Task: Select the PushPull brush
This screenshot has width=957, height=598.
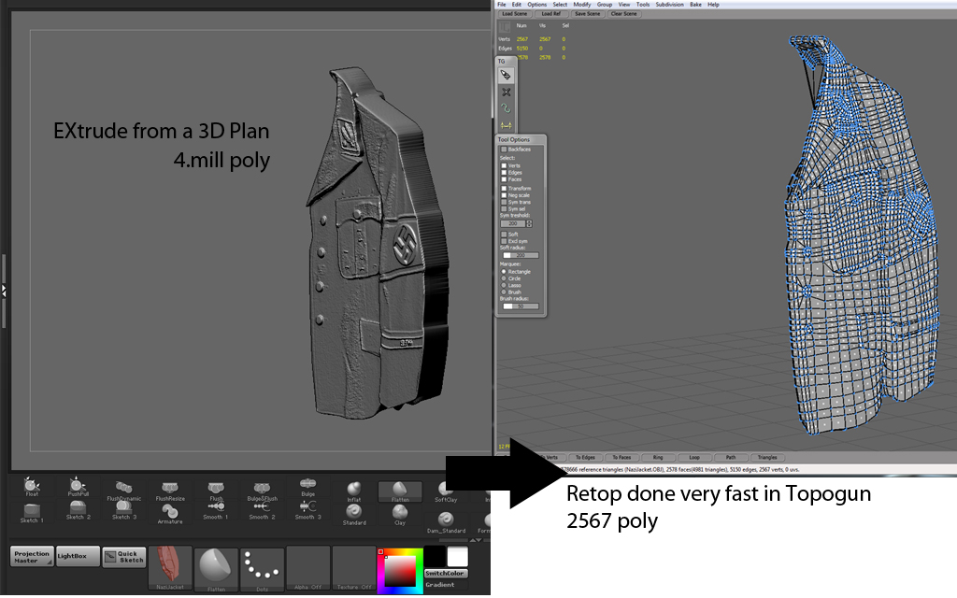Action: tap(78, 486)
